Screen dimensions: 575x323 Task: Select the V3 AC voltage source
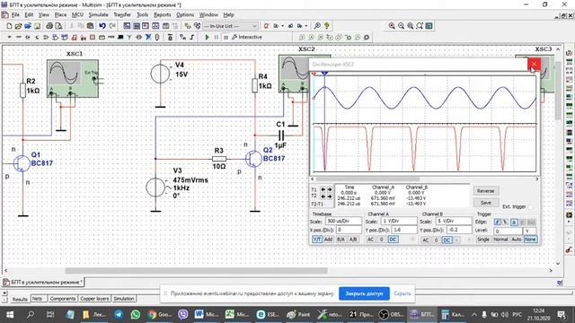[155, 188]
